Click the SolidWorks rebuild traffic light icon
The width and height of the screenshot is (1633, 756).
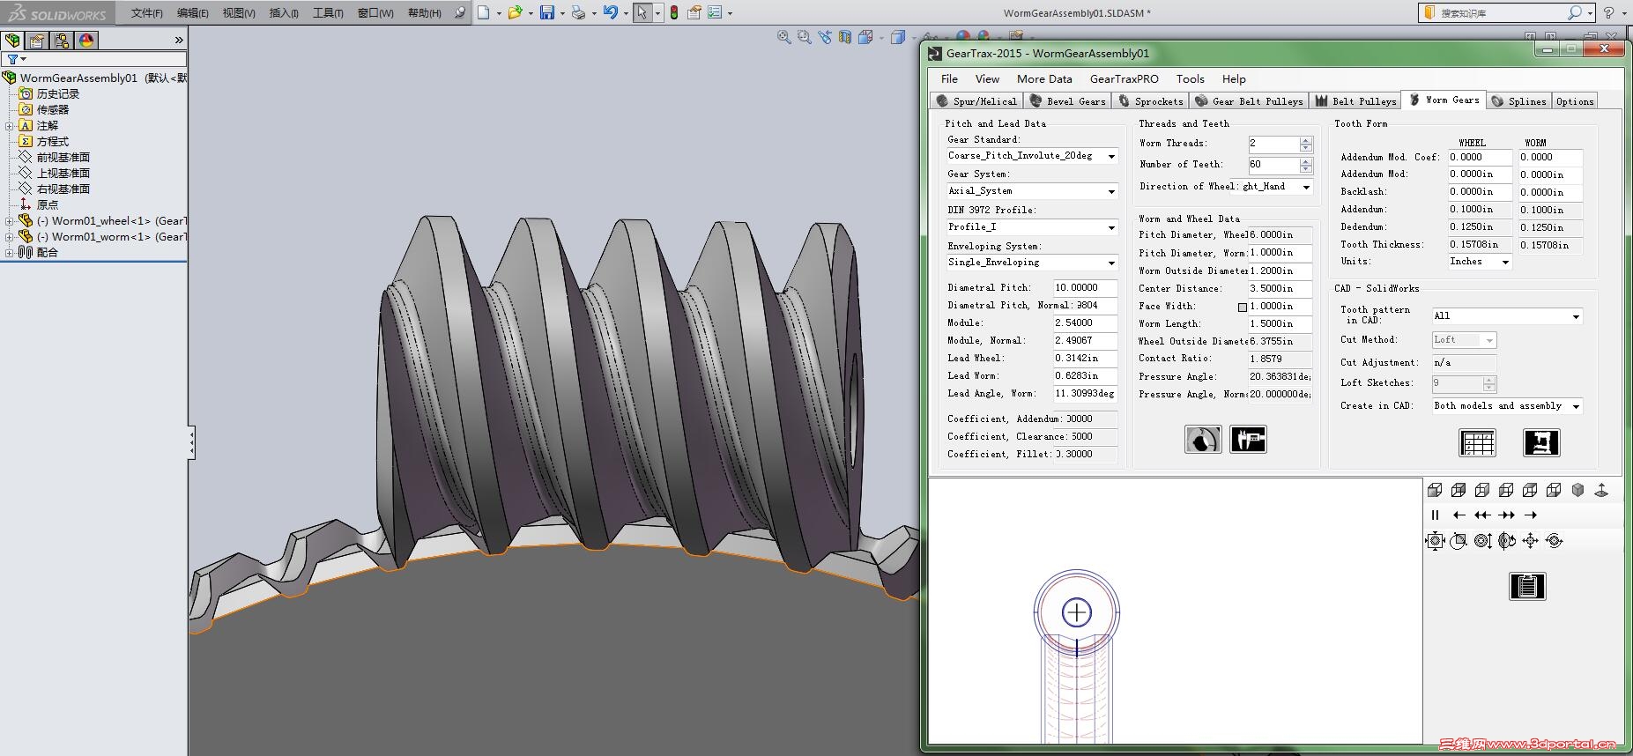coord(674,13)
